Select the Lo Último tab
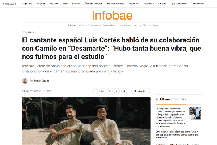 (163, 99)
